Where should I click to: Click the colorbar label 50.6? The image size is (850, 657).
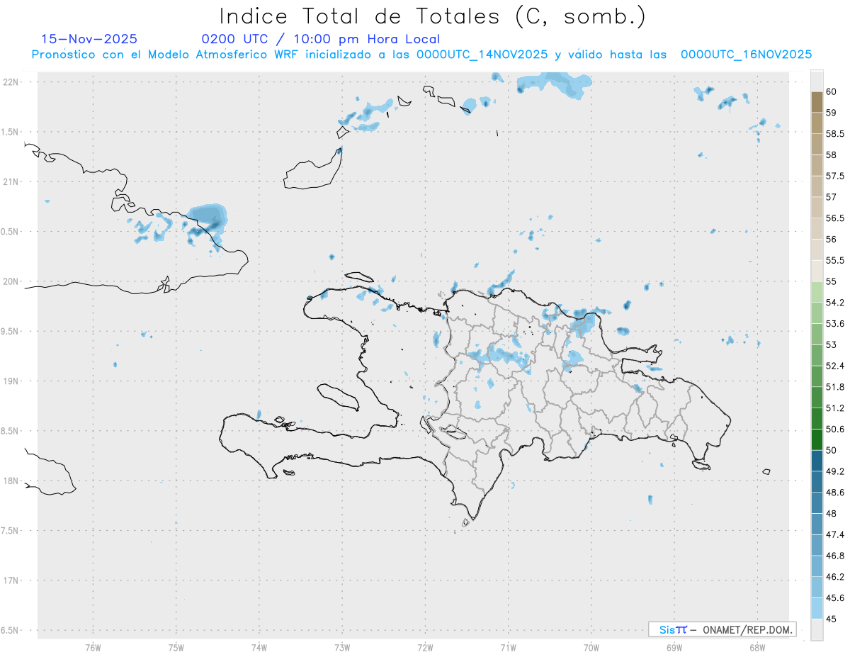click(834, 429)
